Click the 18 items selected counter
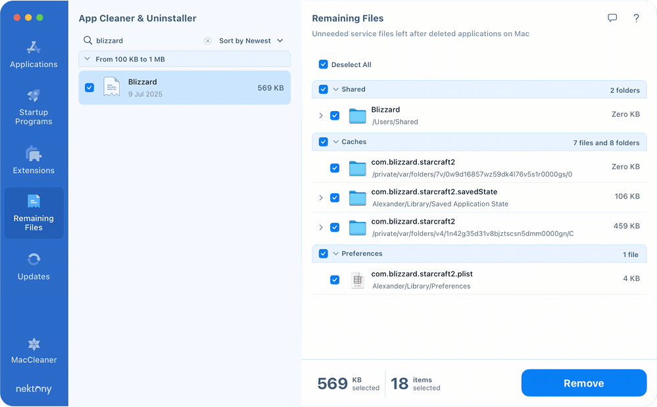Screen dimensions: 657x407 tap(415, 383)
